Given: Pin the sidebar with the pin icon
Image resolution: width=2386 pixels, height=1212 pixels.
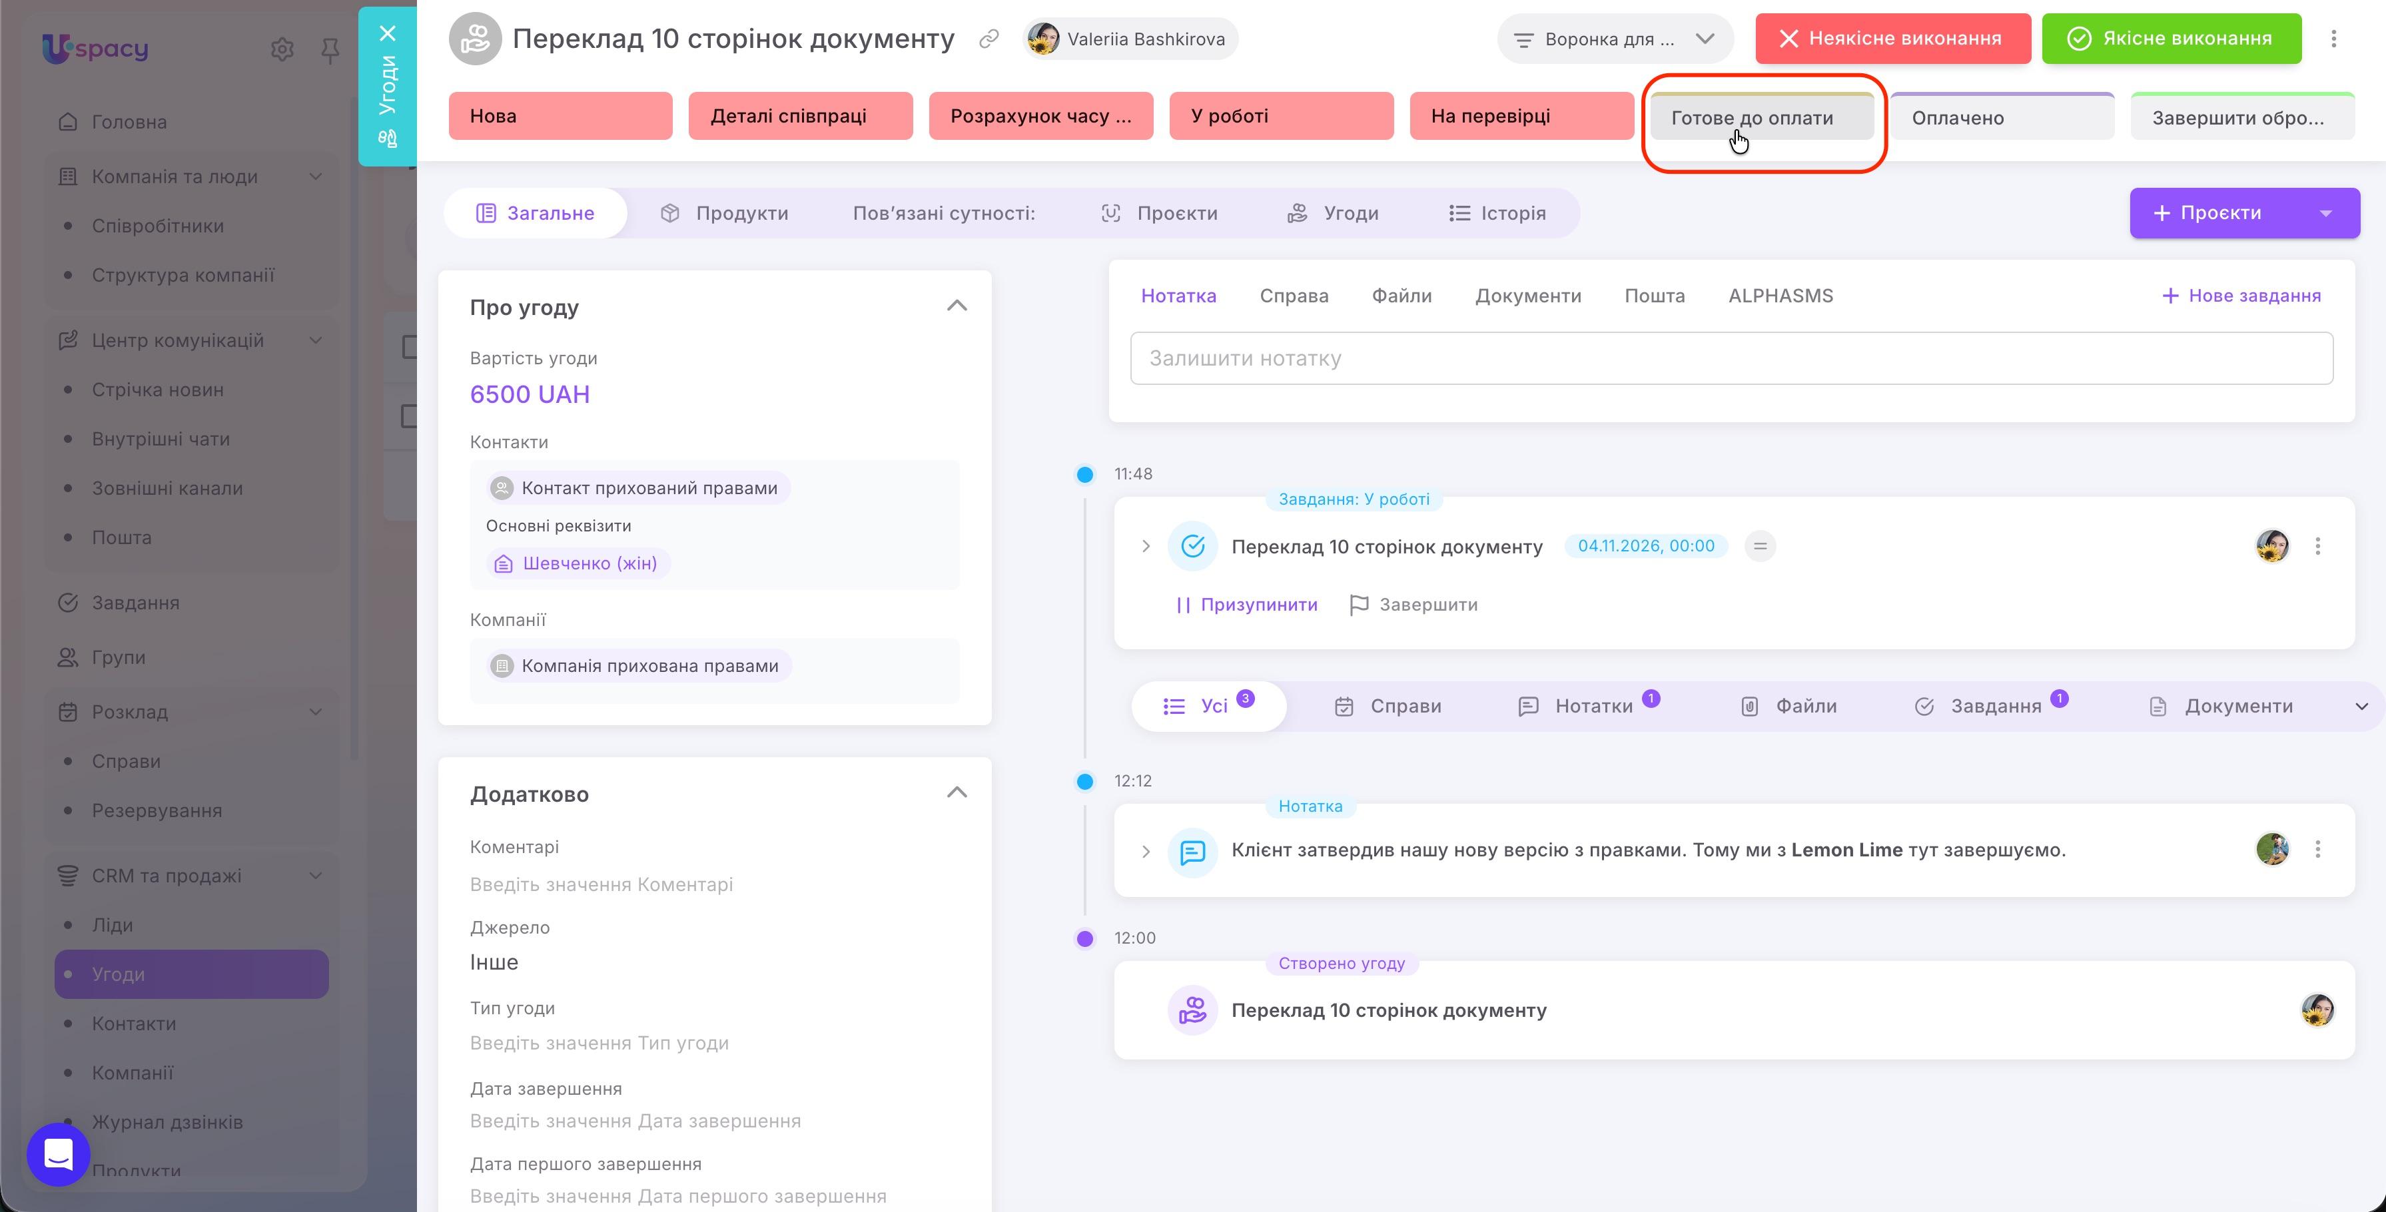Looking at the screenshot, I should [330, 50].
